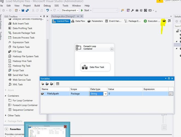Open the Data type String dropdown
The image size is (181, 137).
pos(105,94)
